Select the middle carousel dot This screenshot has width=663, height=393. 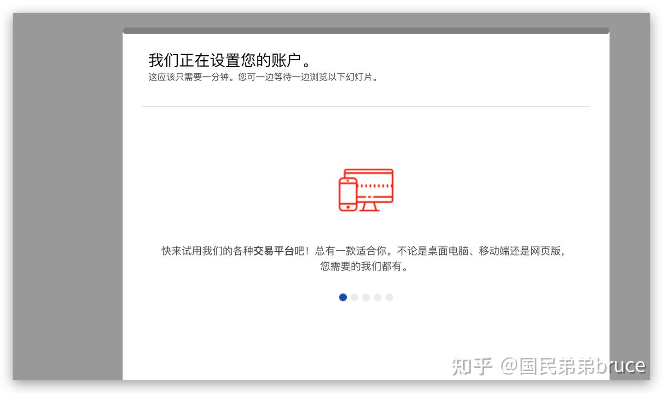(366, 297)
